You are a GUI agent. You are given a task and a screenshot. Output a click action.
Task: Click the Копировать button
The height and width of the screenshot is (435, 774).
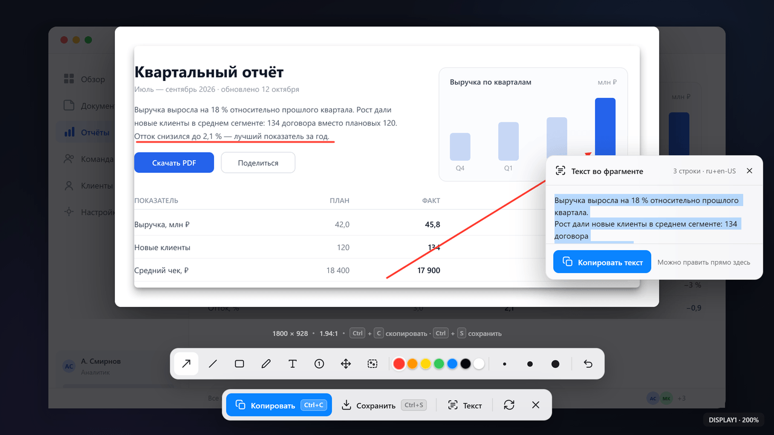click(x=279, y=405)
